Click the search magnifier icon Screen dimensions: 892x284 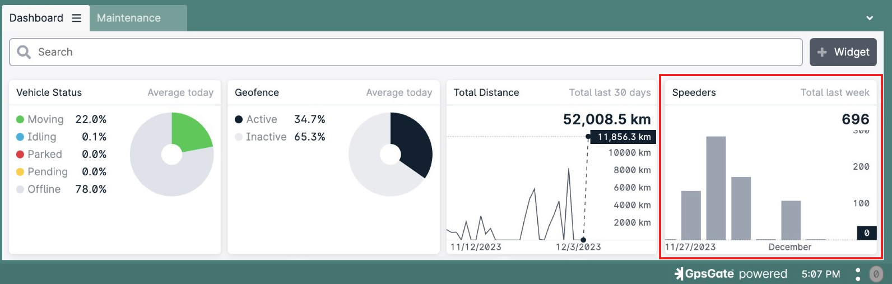click(x=24, y=52)
